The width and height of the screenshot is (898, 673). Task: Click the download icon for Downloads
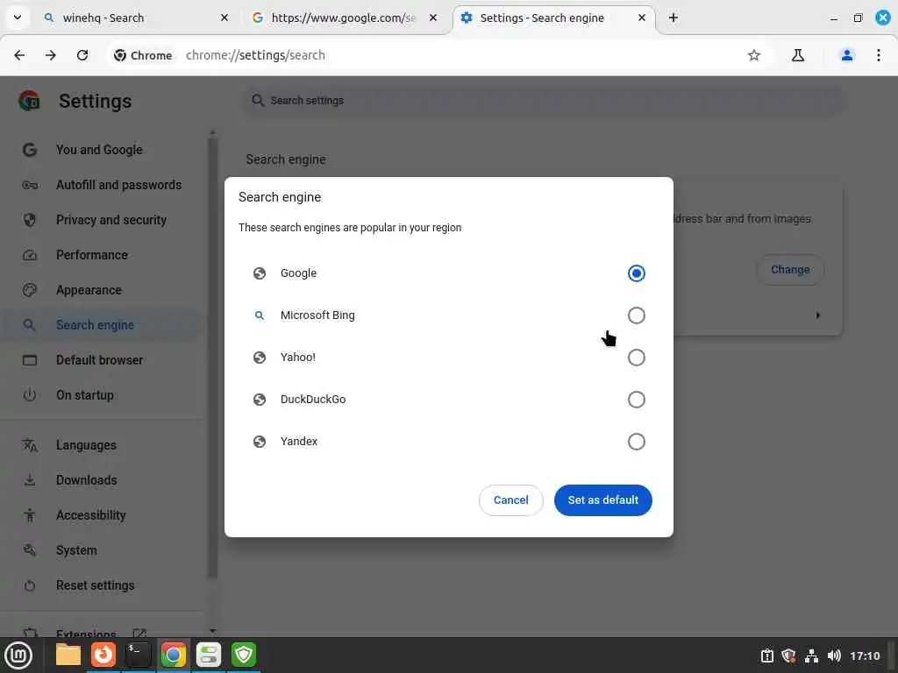pyautogui.click(x=29, y=480)
